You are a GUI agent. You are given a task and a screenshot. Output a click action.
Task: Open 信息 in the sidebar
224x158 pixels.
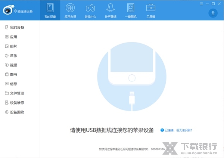[11, 84]
